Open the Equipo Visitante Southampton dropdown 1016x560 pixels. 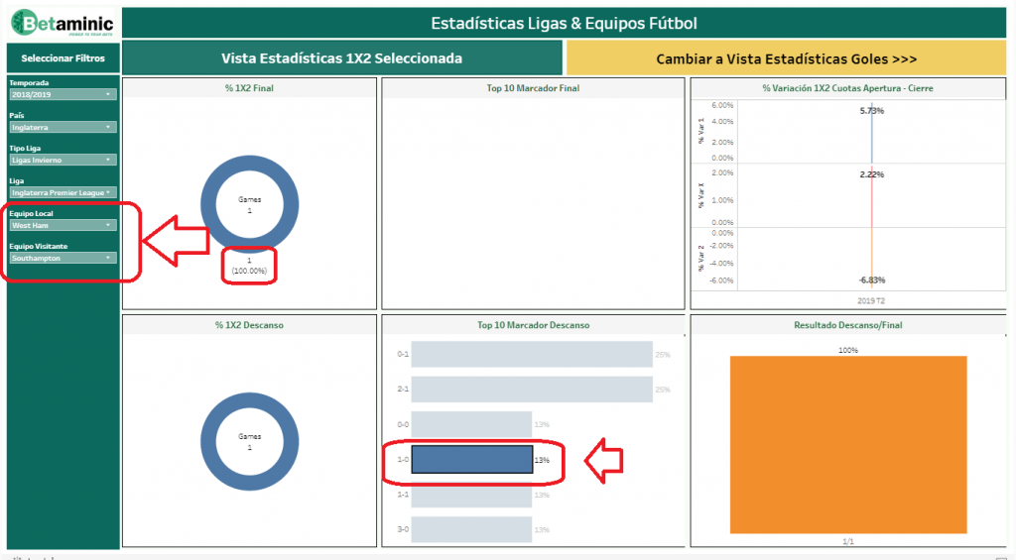click(x=63, y=258)
